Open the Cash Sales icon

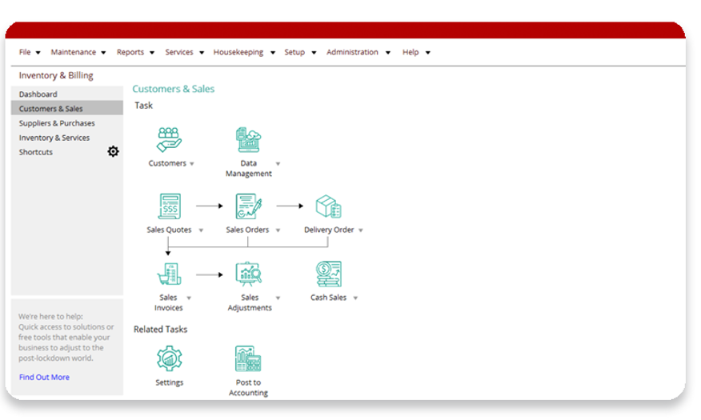coord(329,274)
